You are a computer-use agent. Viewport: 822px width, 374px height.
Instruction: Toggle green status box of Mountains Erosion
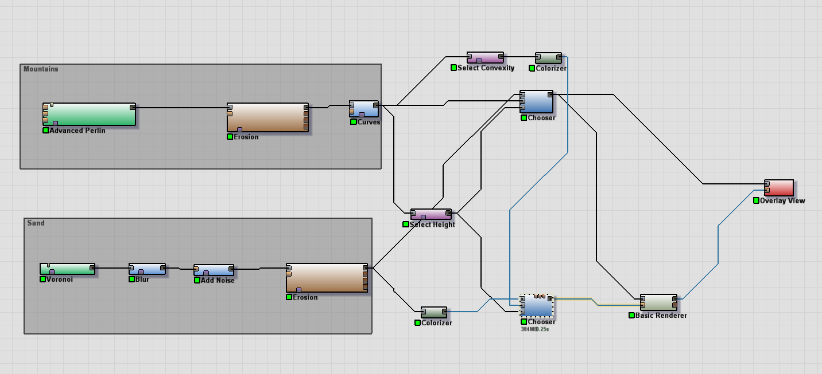pyautogui.click(x=230, y=137)
